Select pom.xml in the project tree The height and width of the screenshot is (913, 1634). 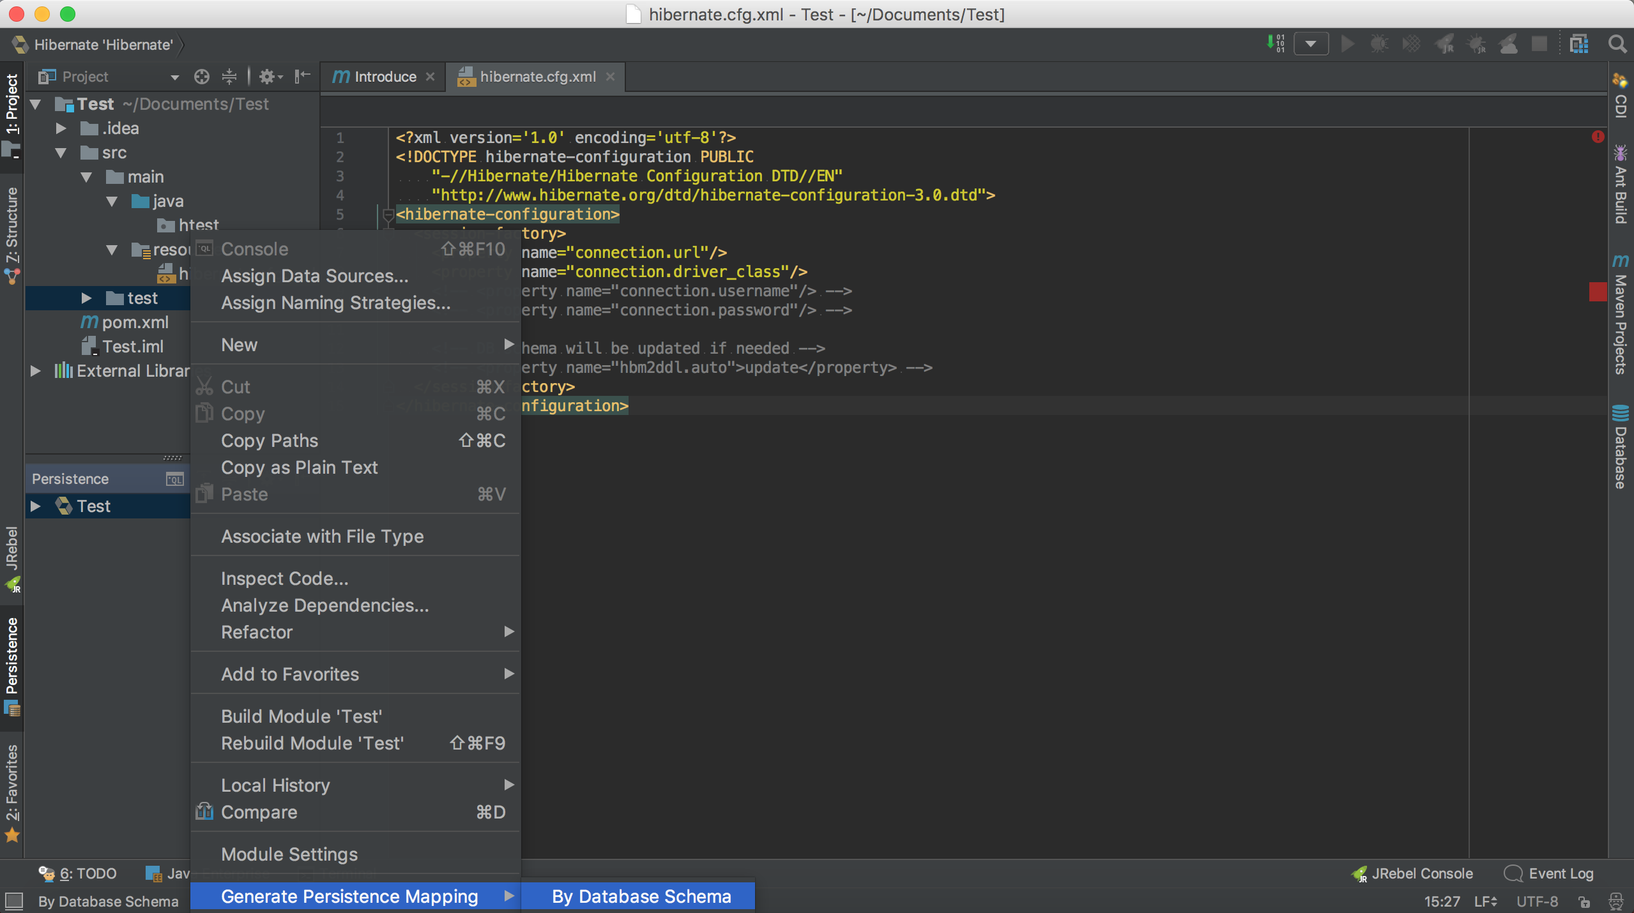(x=125, y=322)
